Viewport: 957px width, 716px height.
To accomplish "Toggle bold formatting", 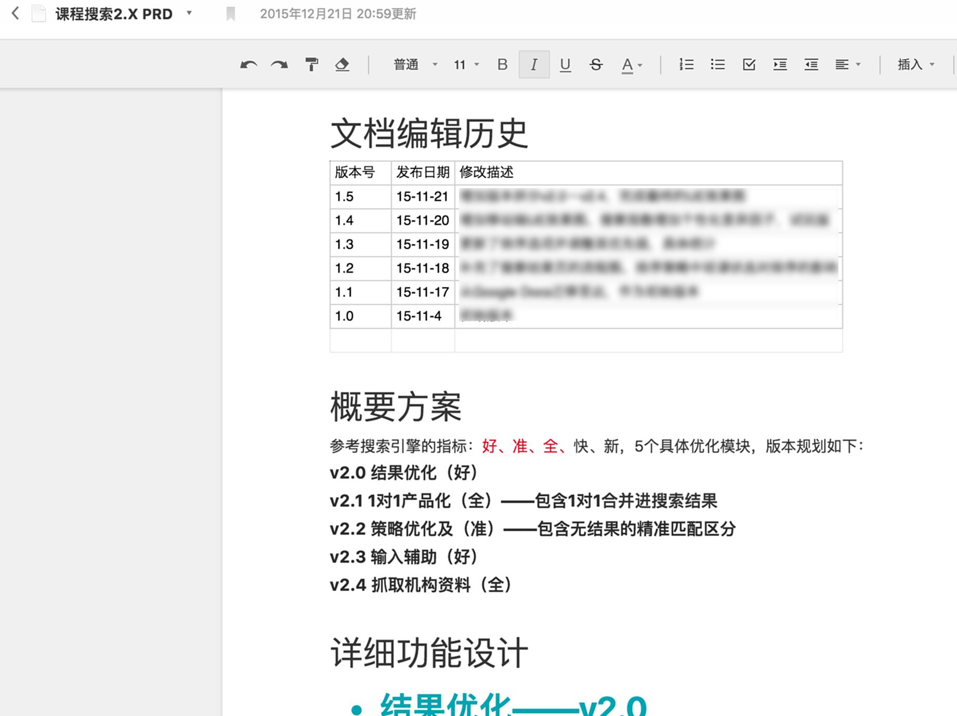I will click(x=502, y=64).
